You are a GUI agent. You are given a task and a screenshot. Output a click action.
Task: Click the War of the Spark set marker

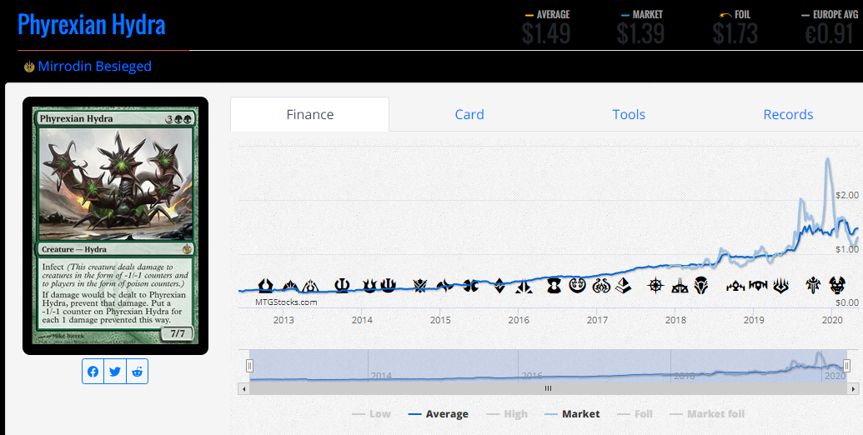click(x=781, y=286)
